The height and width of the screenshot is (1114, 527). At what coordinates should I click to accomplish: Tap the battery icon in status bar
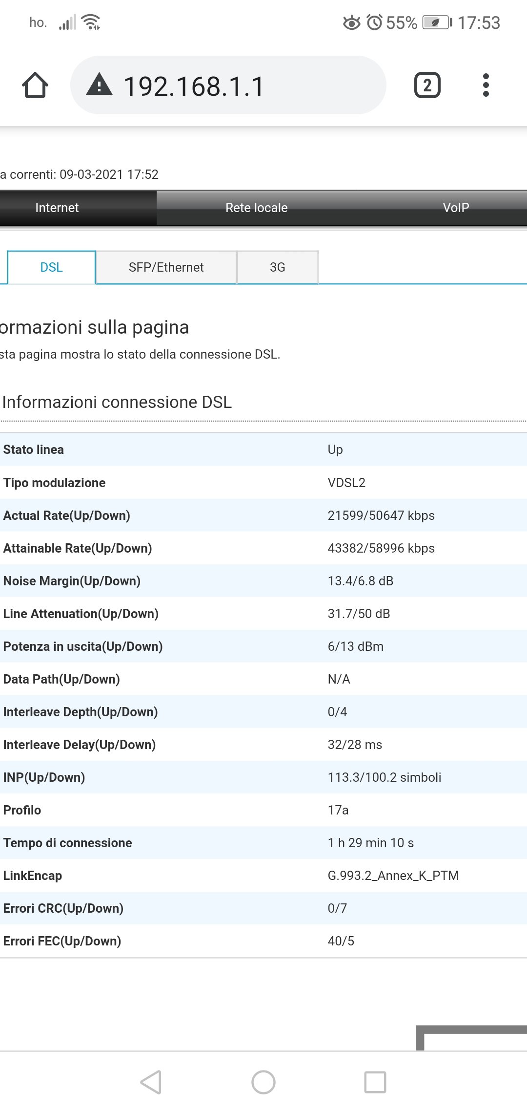click(x=437, y=22)
